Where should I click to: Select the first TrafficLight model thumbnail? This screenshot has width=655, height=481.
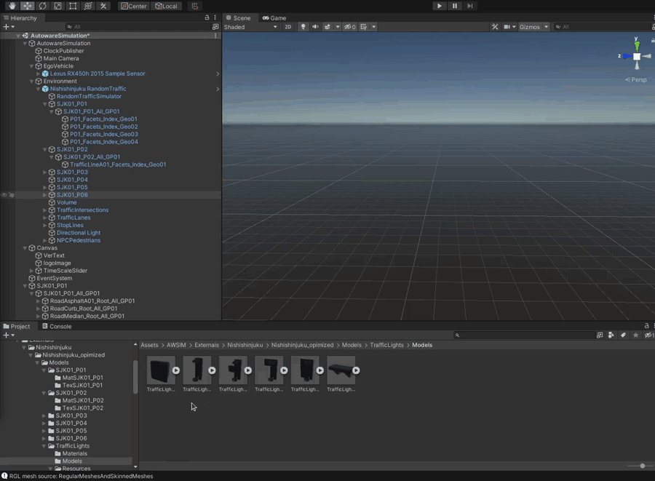[x=160, y=370]
